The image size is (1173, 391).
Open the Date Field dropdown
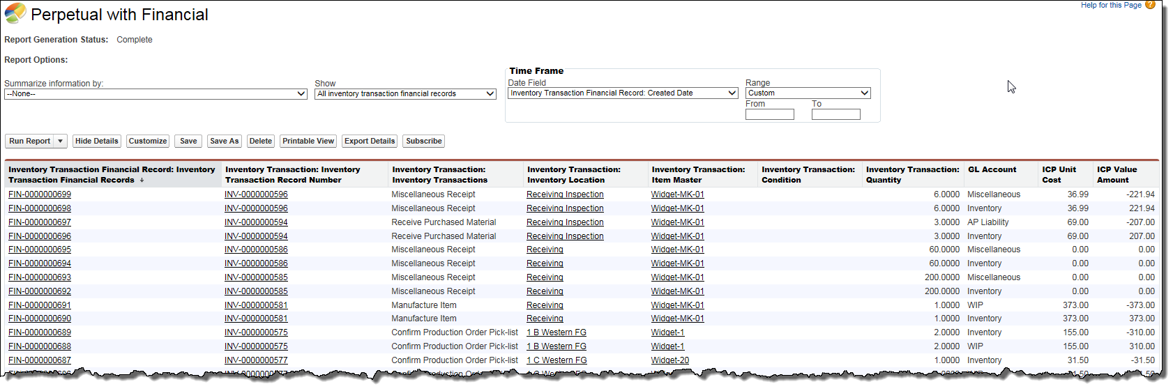click(623, 93)
